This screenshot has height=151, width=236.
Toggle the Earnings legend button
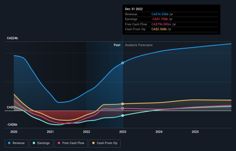(41, 143)
